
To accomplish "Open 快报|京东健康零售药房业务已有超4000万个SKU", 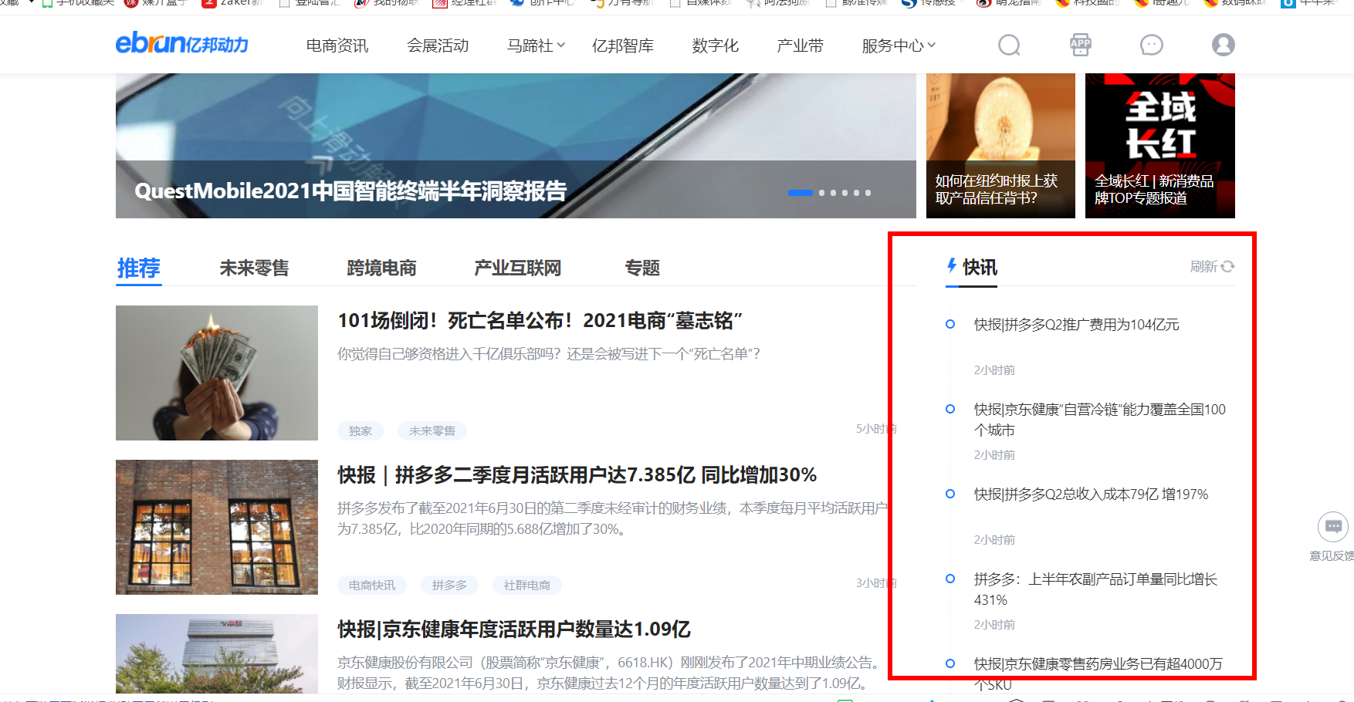I will [x=1098, y=673].
